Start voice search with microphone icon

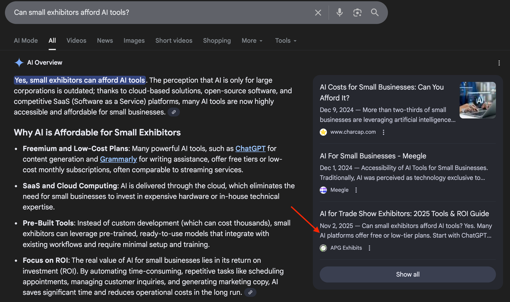pos(339,12)
